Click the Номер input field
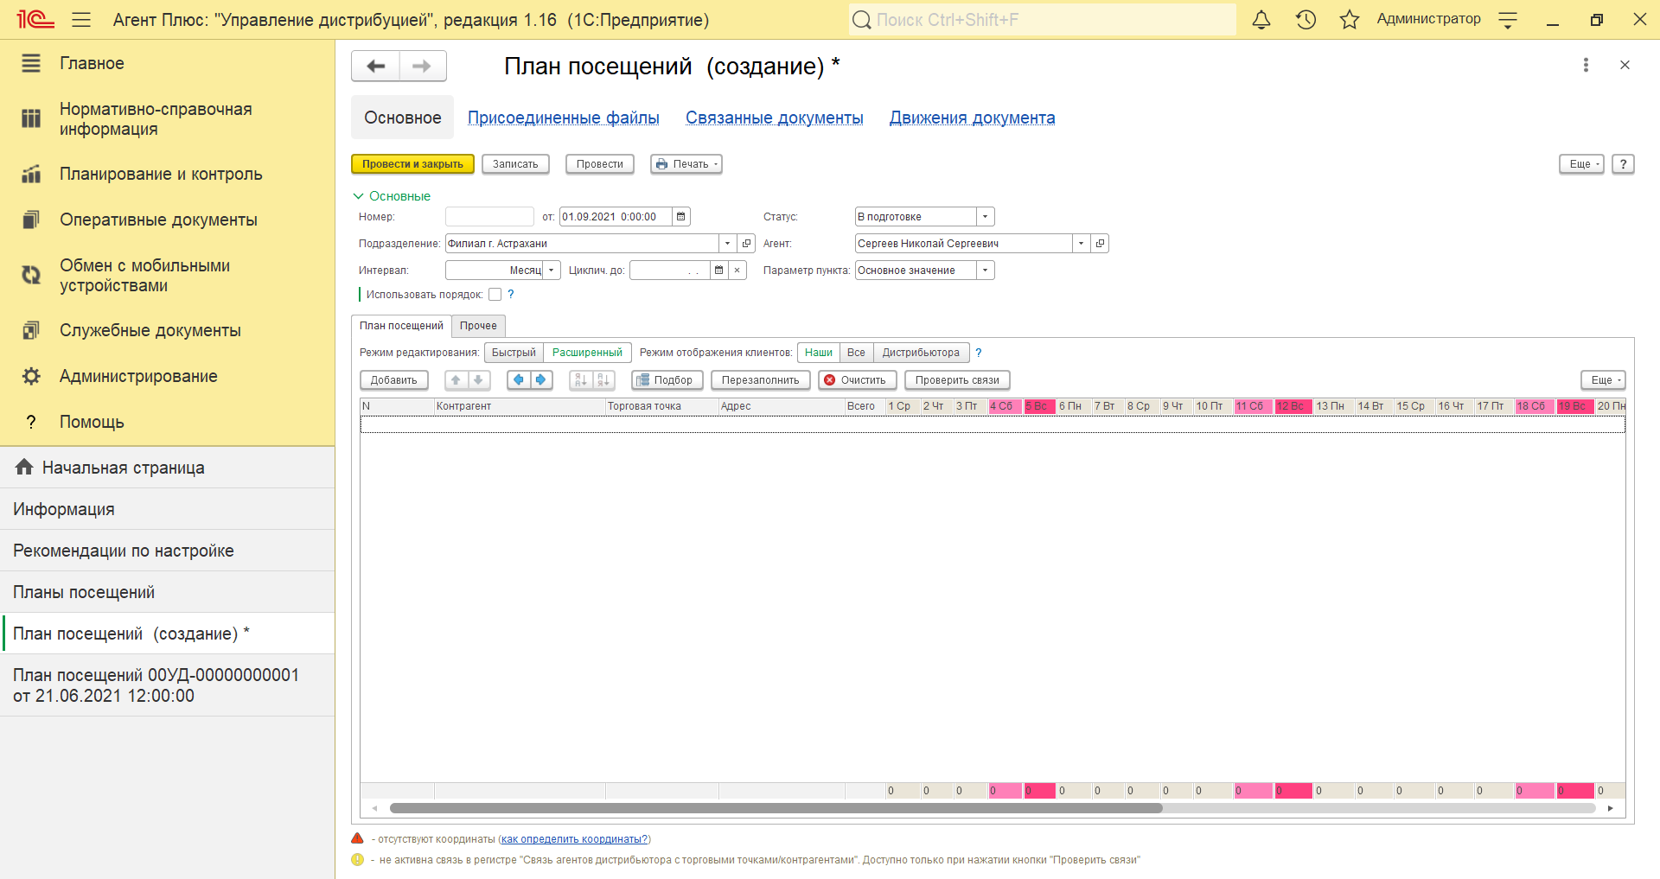This screenshot has width=1660, height=879. (489, 217)
